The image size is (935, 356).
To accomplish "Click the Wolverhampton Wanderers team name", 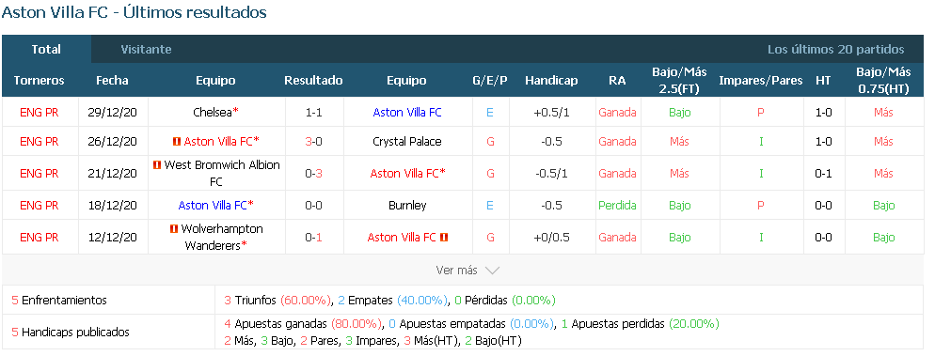I will pos(222,237).
